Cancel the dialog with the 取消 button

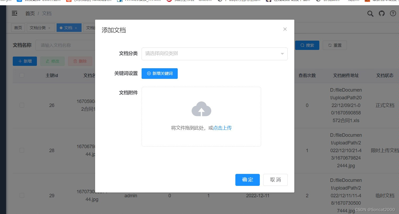pyautogui.click(x=275, y=180)
